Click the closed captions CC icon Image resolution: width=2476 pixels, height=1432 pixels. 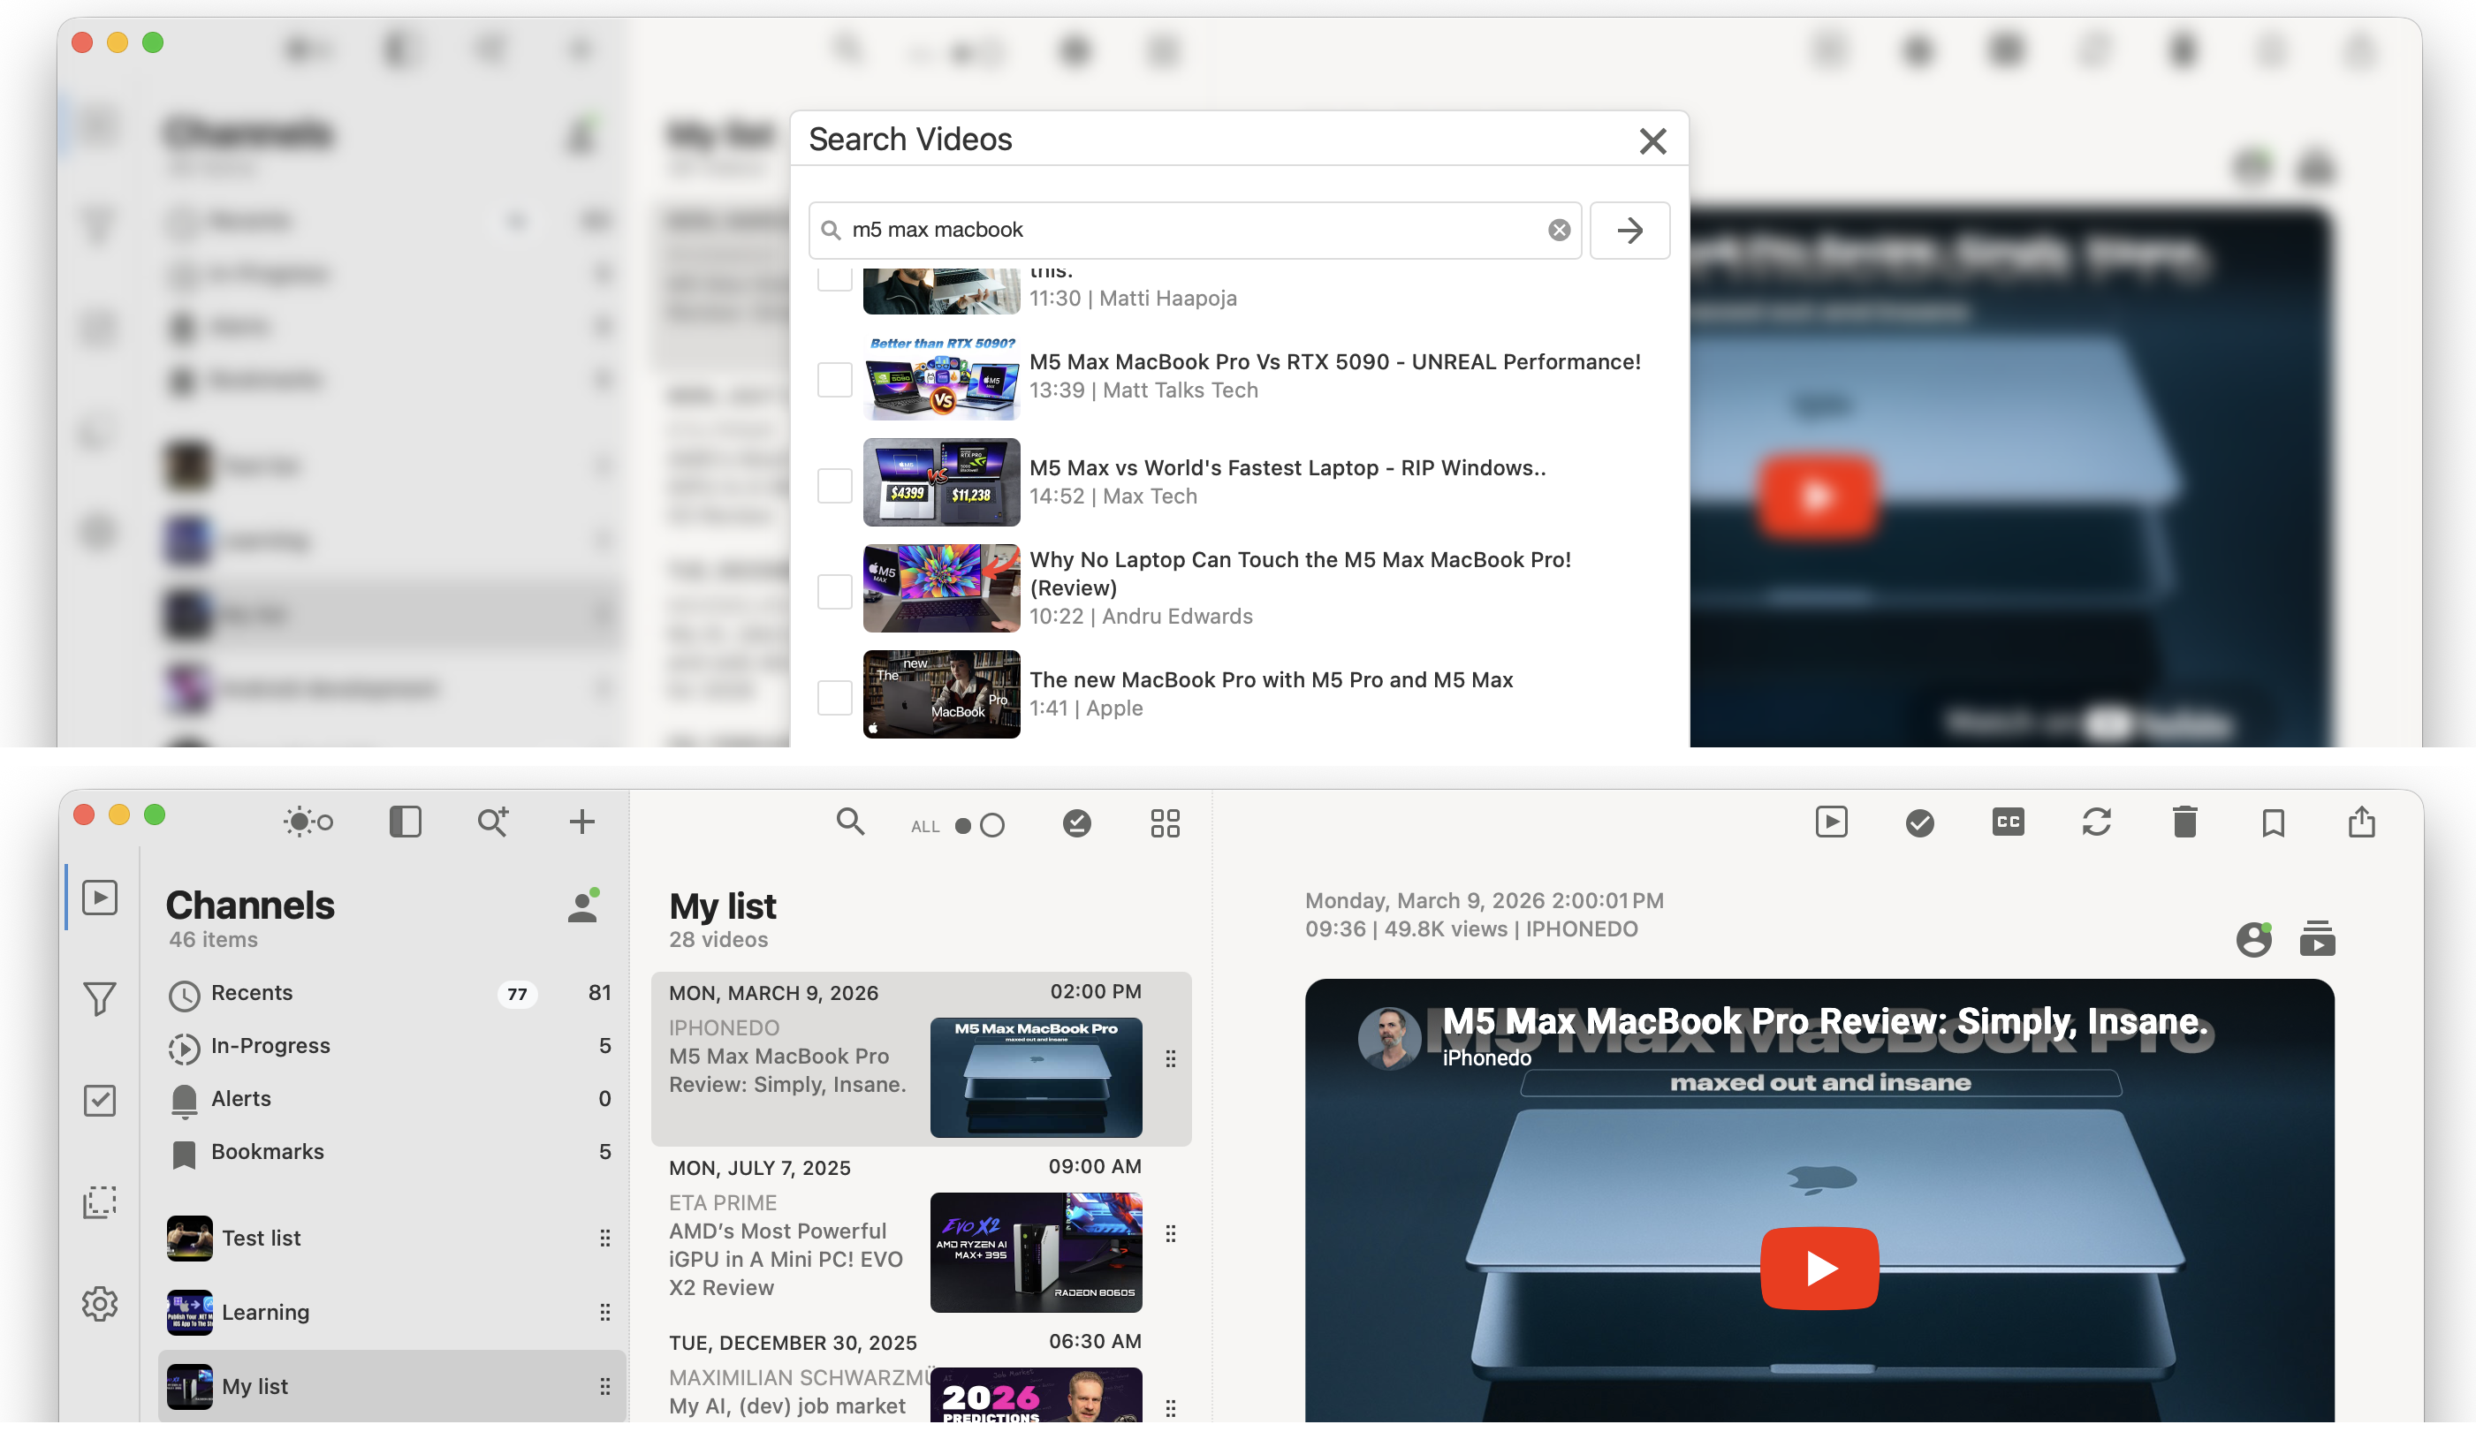coord(2008,822)
